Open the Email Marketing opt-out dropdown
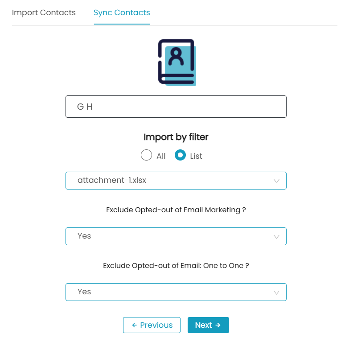Image resolution: width=349 pixels, height=338 pixels. click(x=176, y=236)
